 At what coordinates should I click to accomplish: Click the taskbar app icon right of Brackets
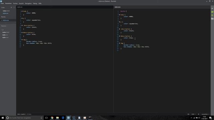tap(74, 118)
